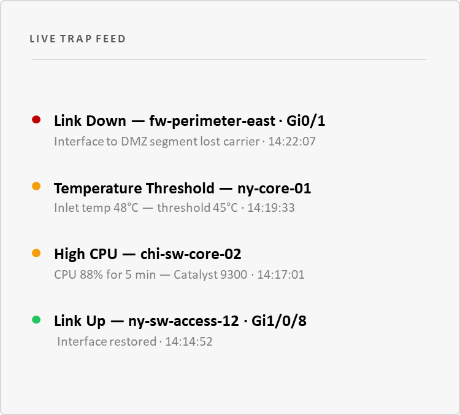Click orange dot beside Temperature Threshold alert
Image resolution: width=460 pixels, height=415 pixels.
point(36,186)
